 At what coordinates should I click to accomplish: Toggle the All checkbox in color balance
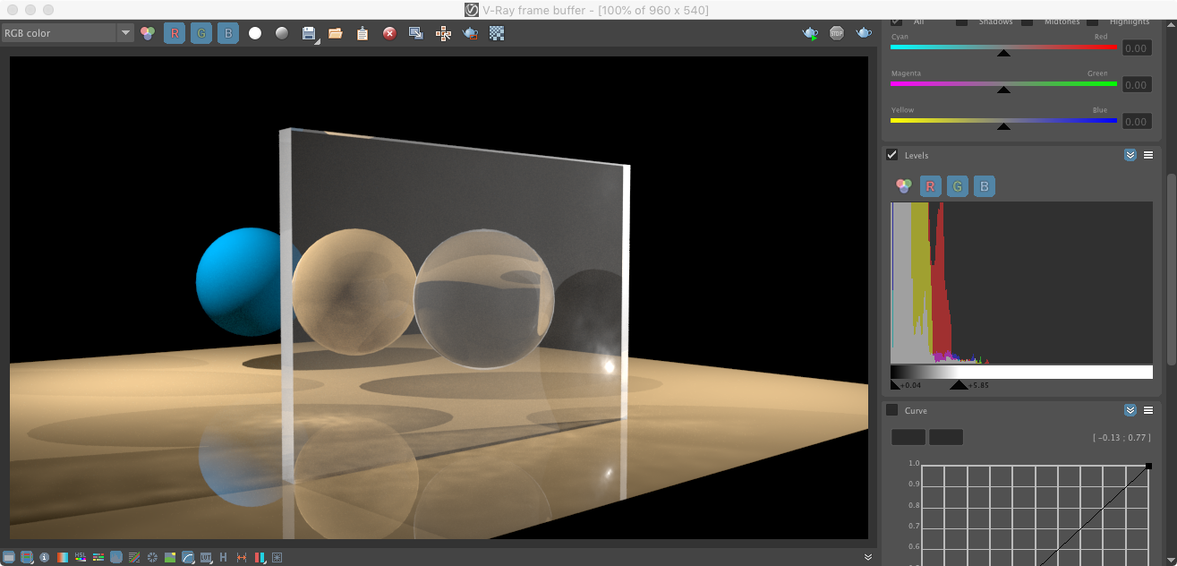[x=896, y=21]
